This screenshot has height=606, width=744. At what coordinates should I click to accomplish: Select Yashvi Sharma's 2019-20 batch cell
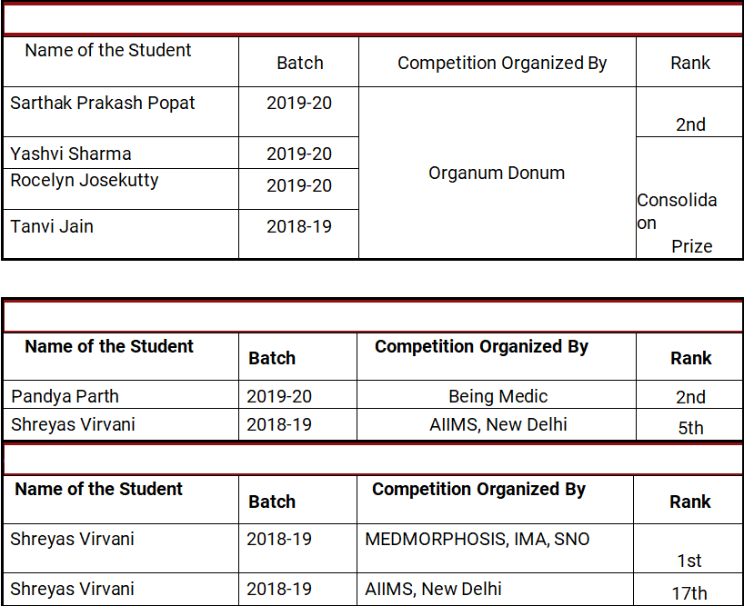pos(299,154)
